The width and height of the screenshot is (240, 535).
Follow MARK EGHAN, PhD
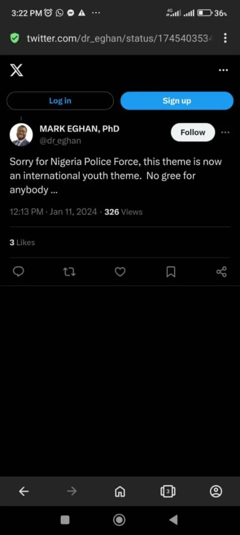193,132
